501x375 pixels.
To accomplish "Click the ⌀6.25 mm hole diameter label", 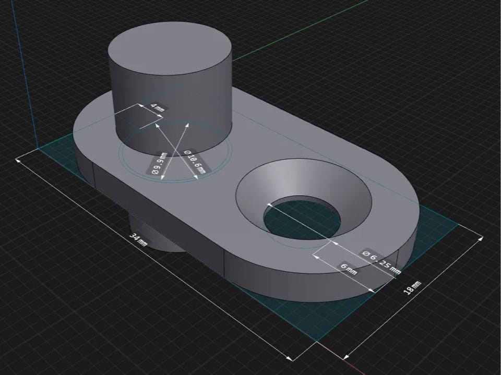I will click(x=381, y=262).
